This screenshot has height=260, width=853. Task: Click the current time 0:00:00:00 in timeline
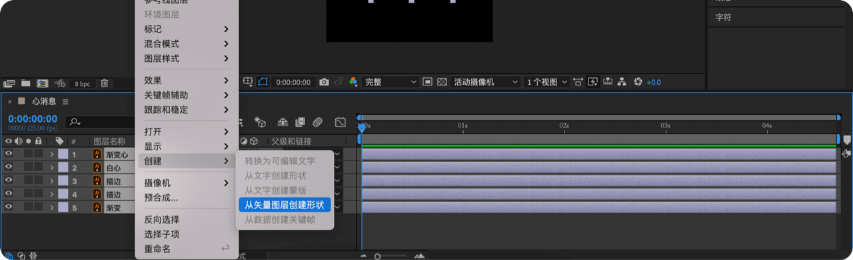(33, 119)
